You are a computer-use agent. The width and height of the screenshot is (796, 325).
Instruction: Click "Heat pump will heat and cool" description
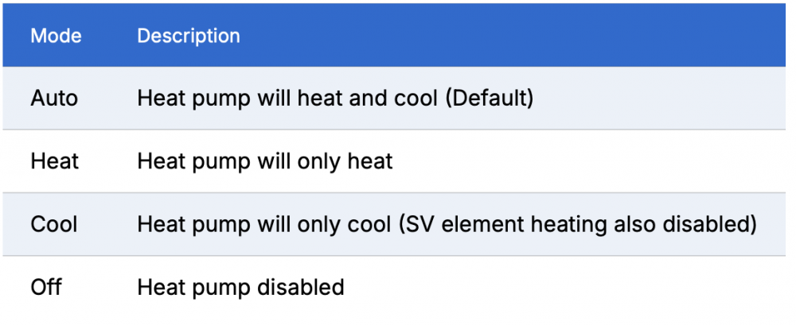pos(287,99)
